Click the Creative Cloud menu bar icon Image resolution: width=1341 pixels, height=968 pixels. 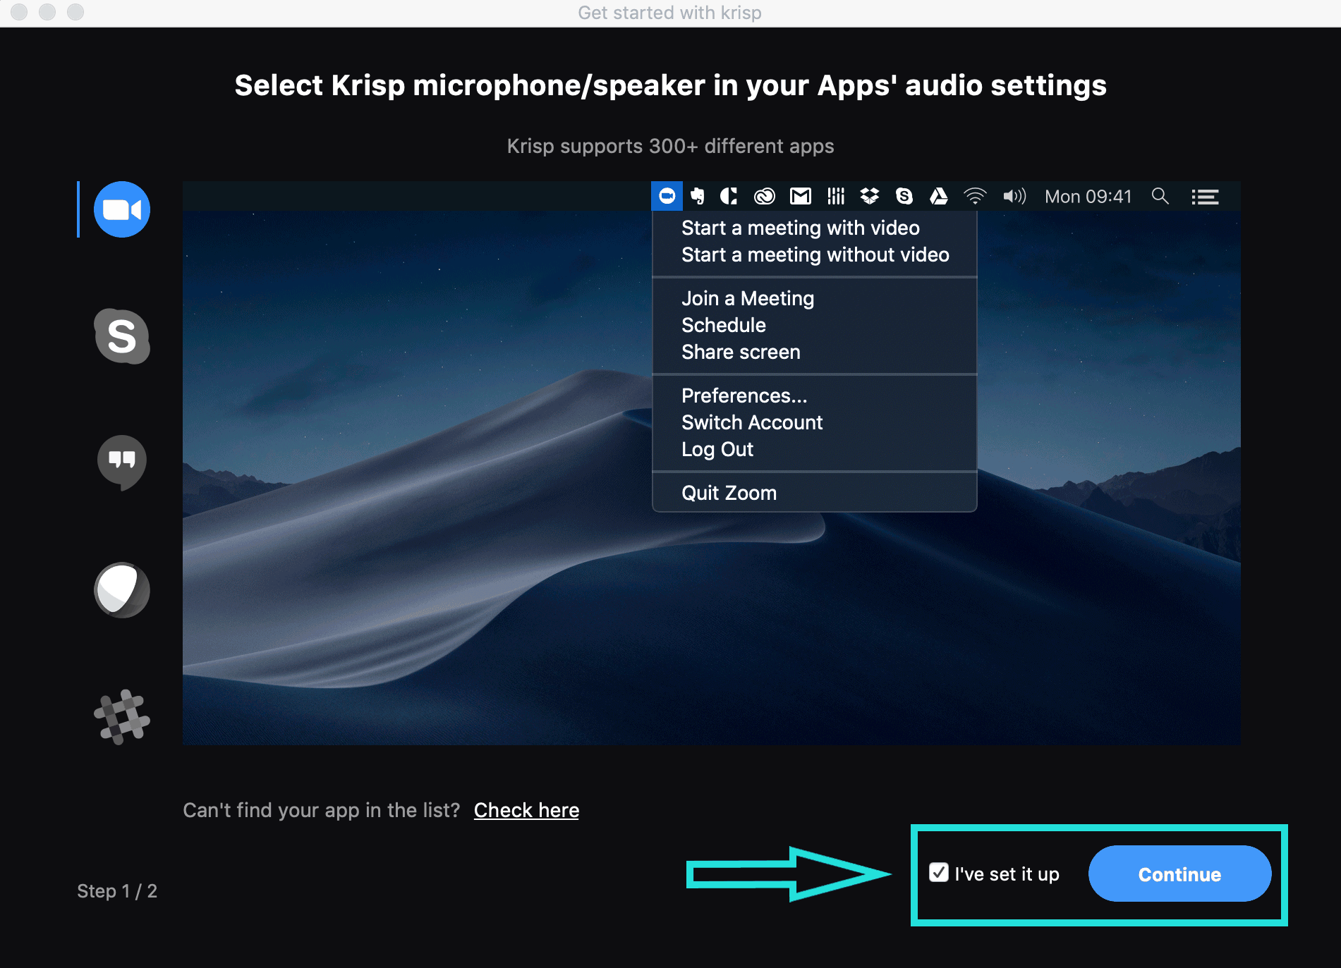click(765, 196)
